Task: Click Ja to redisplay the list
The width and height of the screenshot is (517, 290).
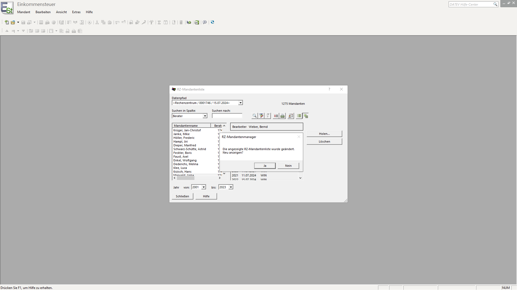Action: (265, 166)
